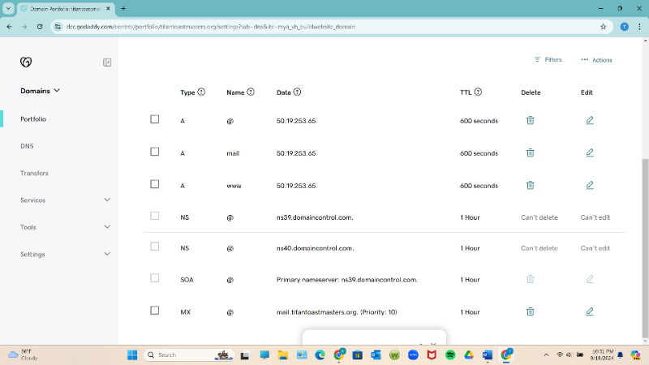
Task: Delete the MX record
Action: click(x=530, y=311)
